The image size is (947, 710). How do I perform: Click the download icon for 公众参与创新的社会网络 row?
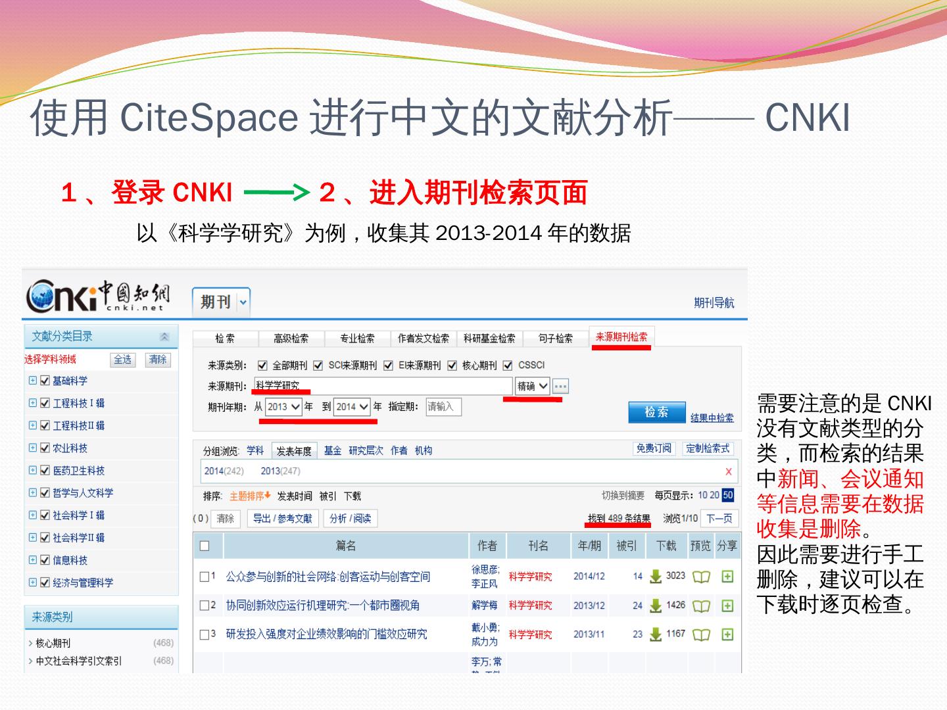click(x=656, y=577)
